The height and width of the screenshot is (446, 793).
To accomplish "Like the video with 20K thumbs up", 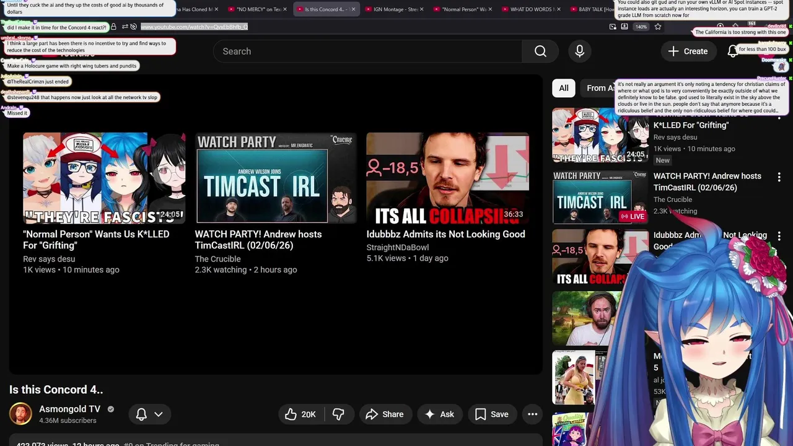I will [x=300, y=414].
